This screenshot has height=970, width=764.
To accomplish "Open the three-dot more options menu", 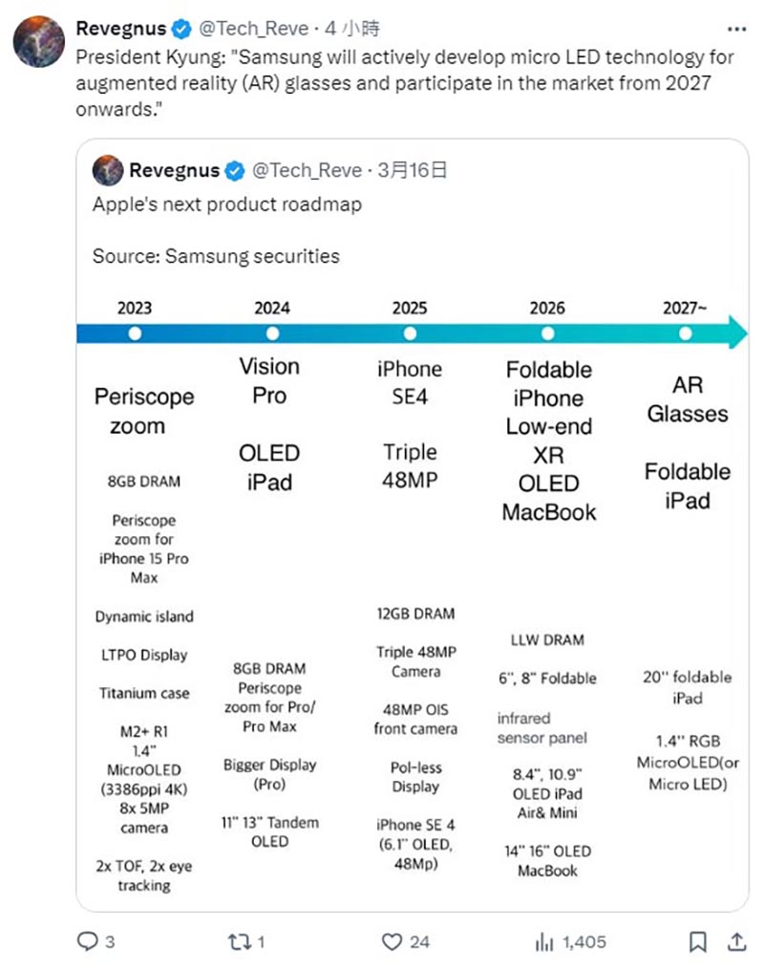I will tap(736, 29).
